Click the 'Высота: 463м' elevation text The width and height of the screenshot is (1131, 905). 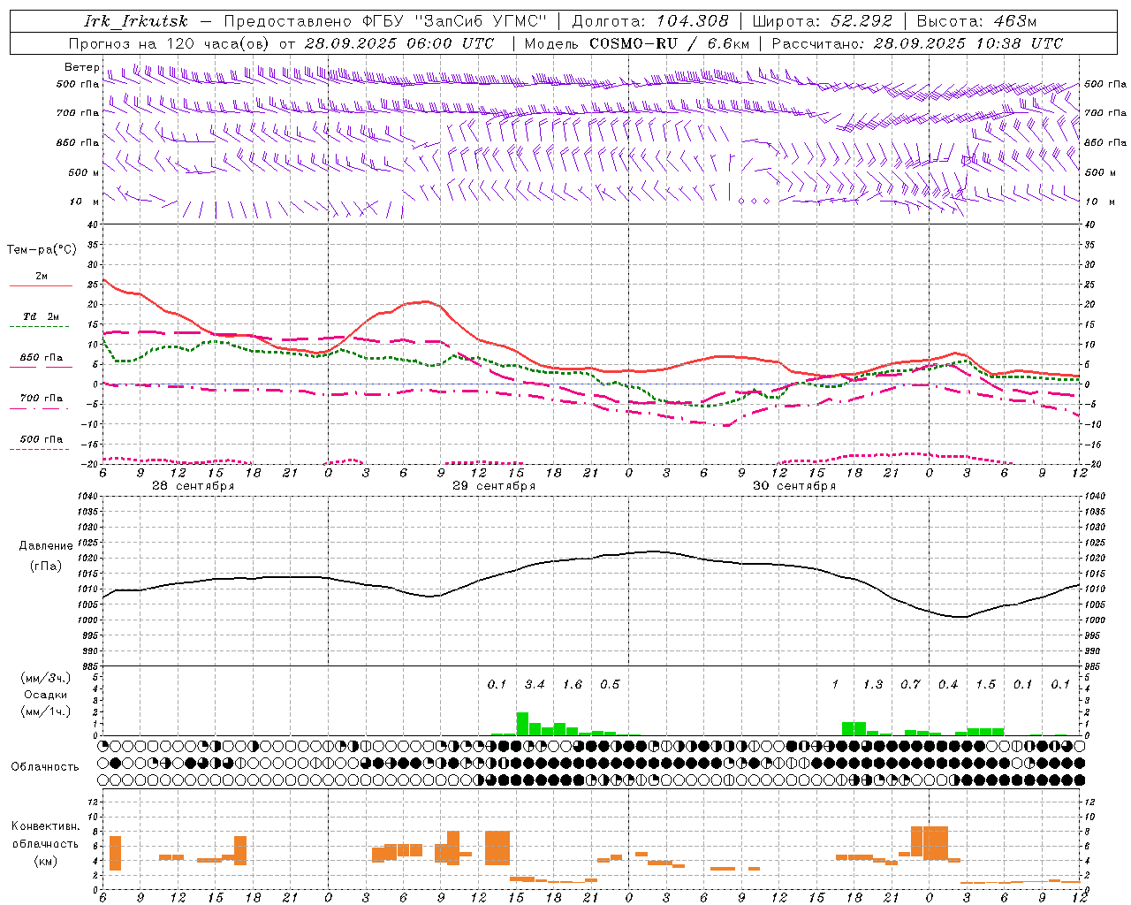976,21
